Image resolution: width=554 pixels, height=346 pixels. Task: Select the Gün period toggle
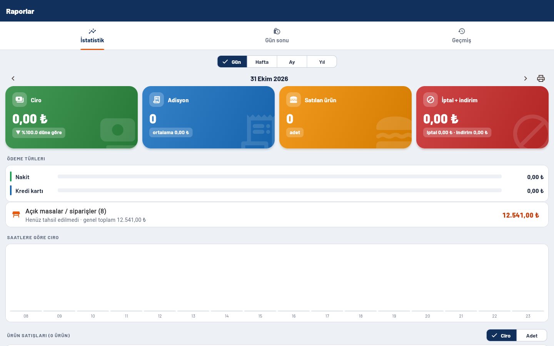click(232, 62)
